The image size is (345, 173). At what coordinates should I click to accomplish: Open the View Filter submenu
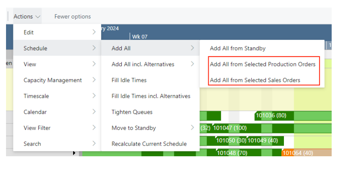click(x=37, y=128)
